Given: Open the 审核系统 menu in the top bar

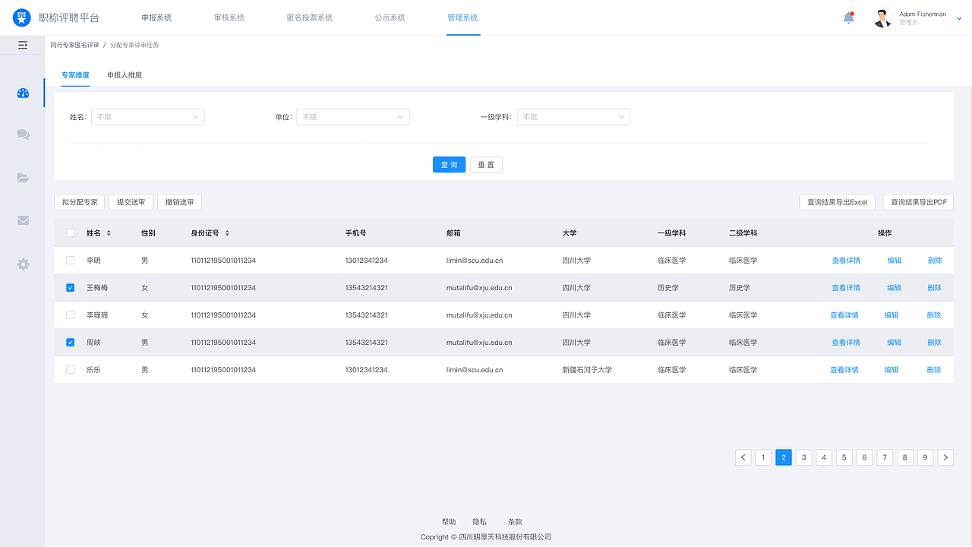Looking at the screenshot, I should pyautogui.click(x=229, y=17).
